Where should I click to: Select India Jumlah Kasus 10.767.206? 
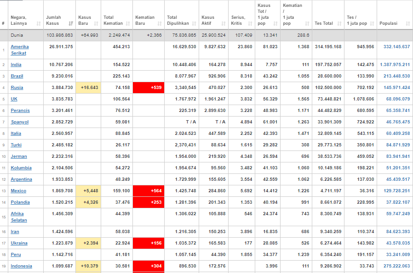pyautogui.click(x=61, y=65)
